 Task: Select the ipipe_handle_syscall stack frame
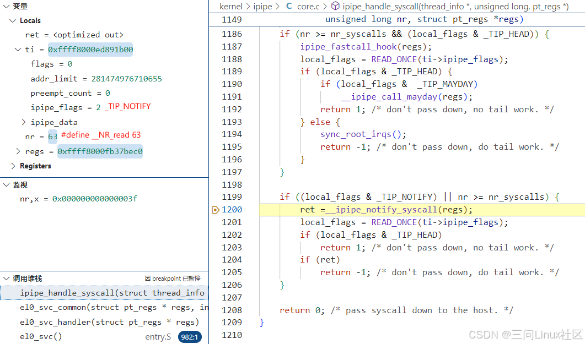click(104, 293)
